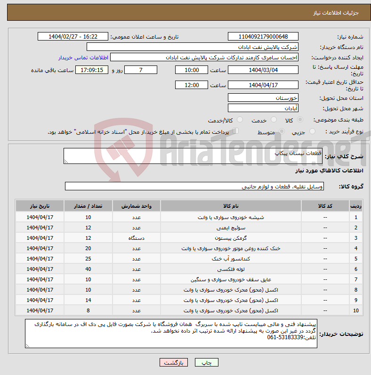Click quantity 14 in row 9
Viewport: 371px width, 375px height.
[88, 300]
